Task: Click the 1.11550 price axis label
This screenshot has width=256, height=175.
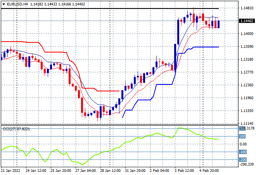Action: [247, 111]
